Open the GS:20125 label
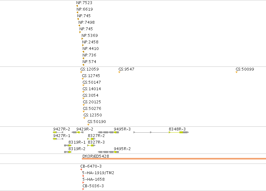This screenshot has height=191, width=266. (92, 102)
